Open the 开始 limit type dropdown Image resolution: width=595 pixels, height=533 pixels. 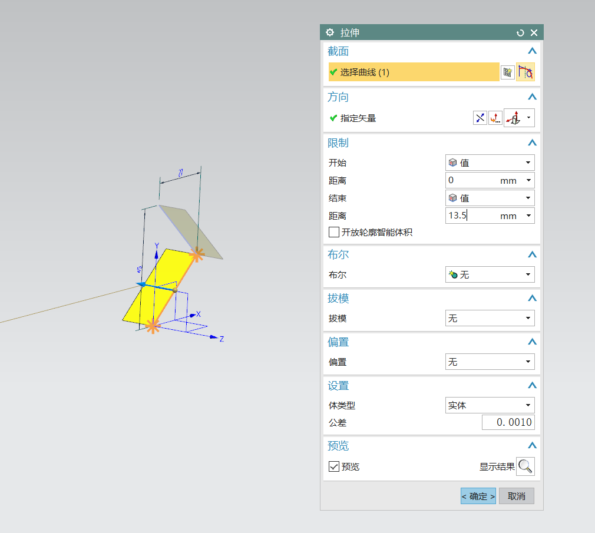[490, 163]
